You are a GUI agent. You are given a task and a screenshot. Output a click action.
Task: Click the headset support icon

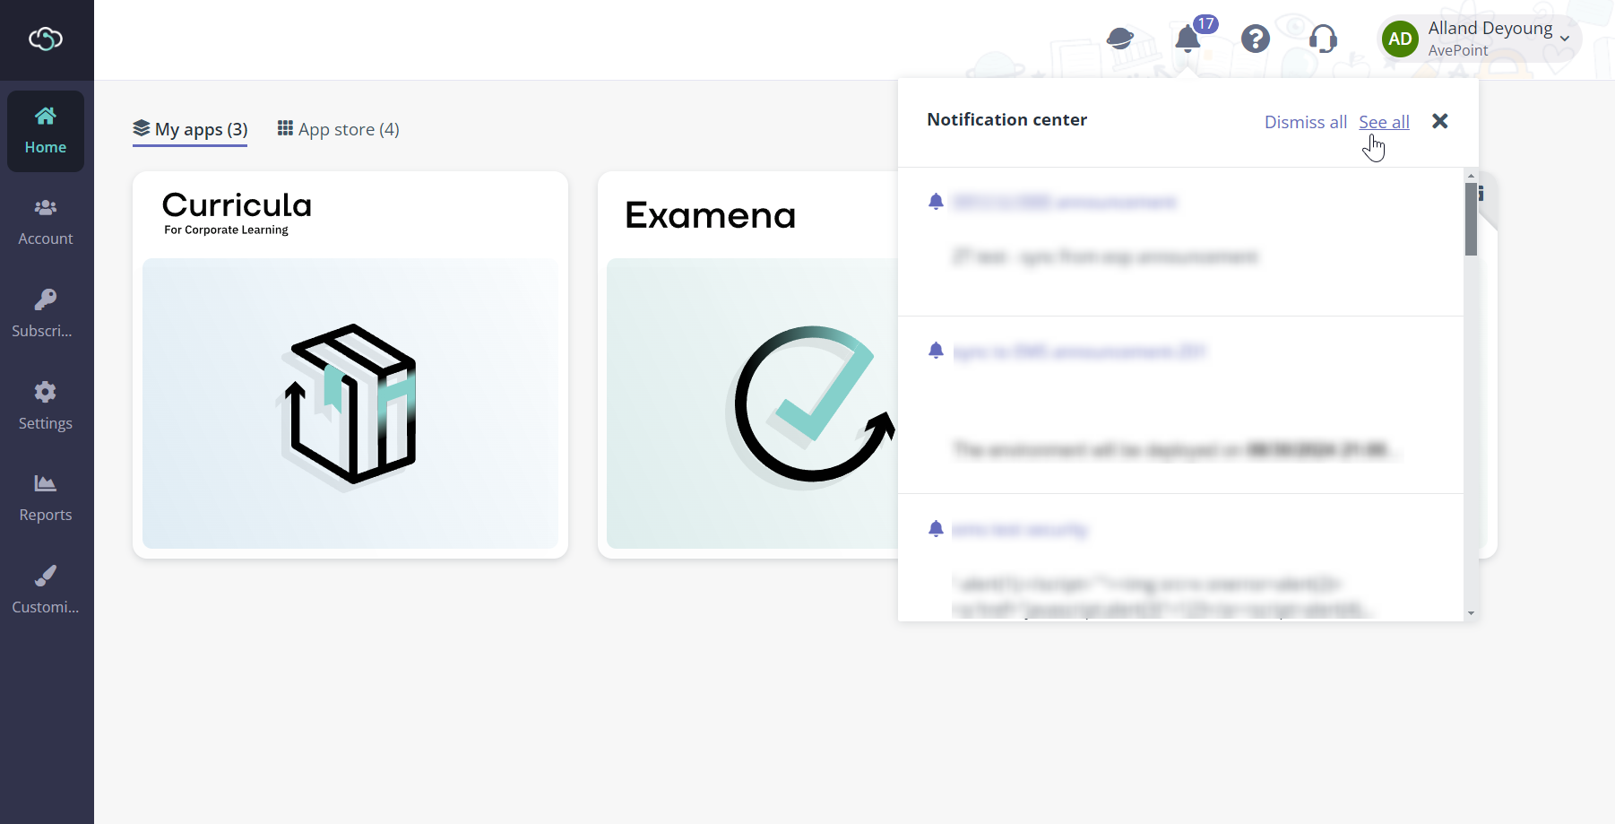coord(1323,39)
